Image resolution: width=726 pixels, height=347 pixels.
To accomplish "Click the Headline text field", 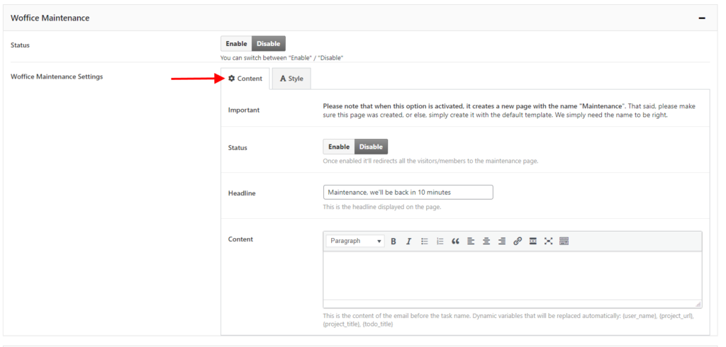I will tap(408, 193).
